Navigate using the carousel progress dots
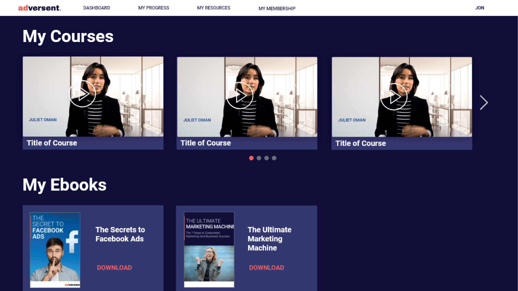The width and height of the screenshot is (518, 291). pos(263,158)
